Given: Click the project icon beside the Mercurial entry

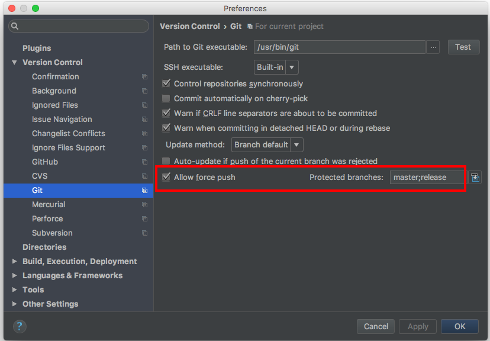Looking at the screenshot, I should (144, 204).
